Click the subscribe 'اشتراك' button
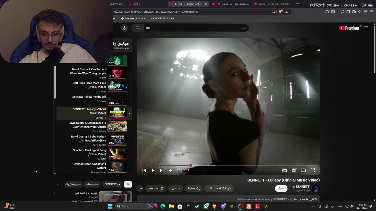The image size is (376, 211). click(x=281, y=188)
